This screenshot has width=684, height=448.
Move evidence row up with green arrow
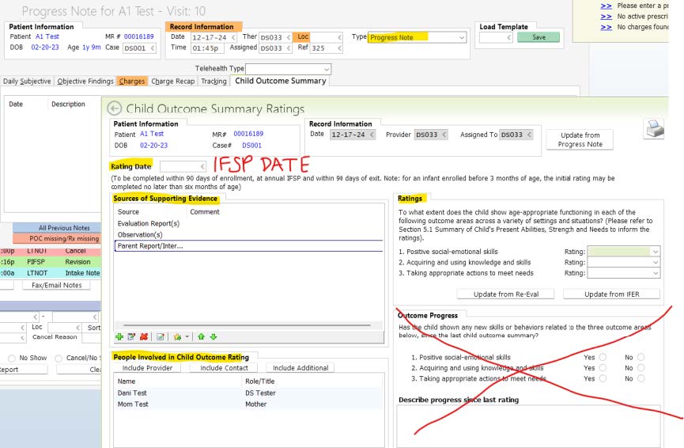[x=202, y=336]
